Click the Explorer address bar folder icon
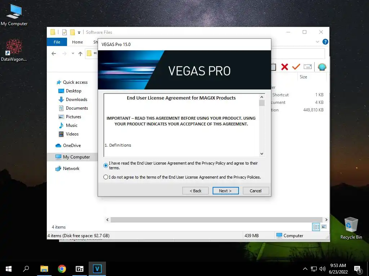This screenshot has height=276, width=369. coord(89,53)
